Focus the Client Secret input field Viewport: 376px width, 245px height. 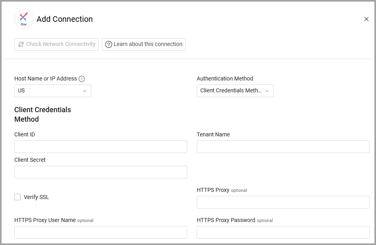pyautogui.click(x=101, y=172)
